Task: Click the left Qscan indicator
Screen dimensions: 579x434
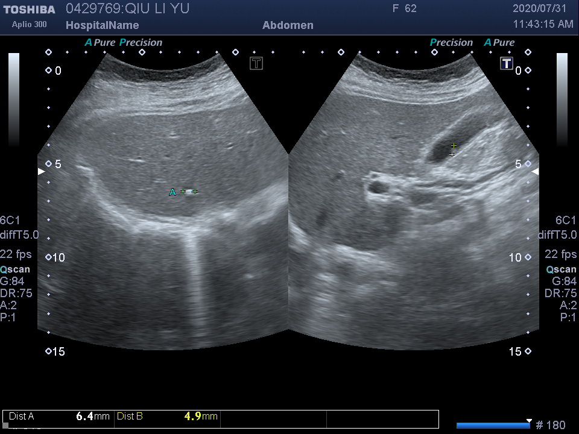Action: (15, 269)
